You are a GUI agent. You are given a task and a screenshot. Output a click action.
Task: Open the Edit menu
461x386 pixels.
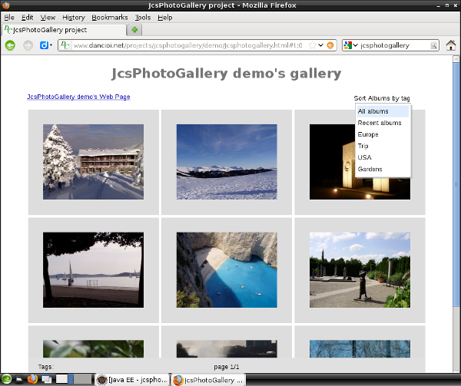click(x=27, y=18)
